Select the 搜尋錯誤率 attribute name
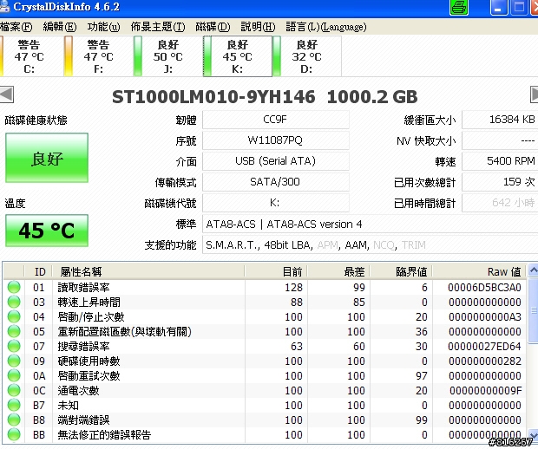Image resolution: width=538 pixels, height=449 pixels. (83, 346)
